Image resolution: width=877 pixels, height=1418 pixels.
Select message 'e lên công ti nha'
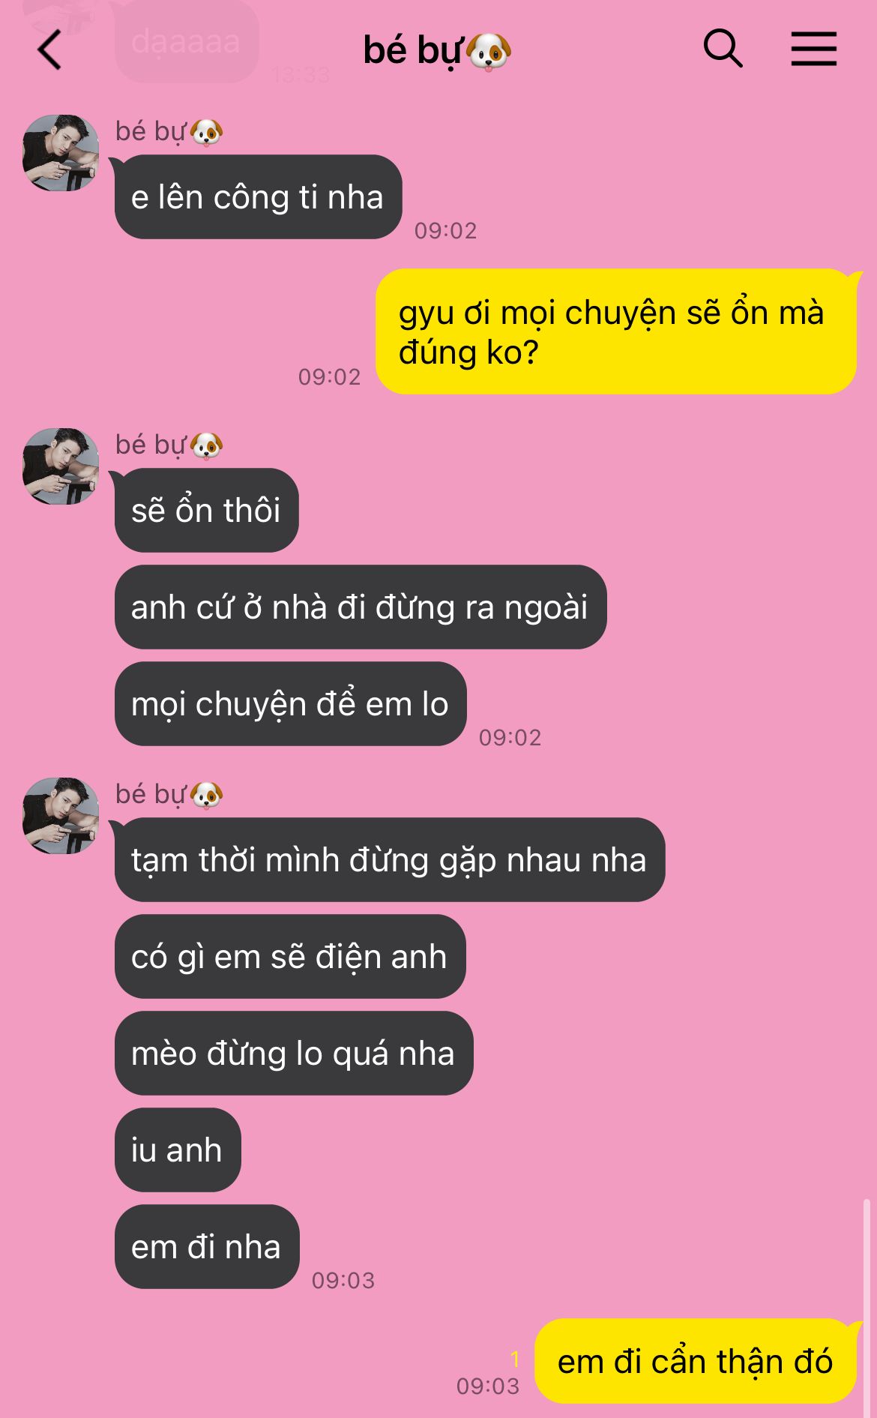pyautogui.click(x=258, y=197)
